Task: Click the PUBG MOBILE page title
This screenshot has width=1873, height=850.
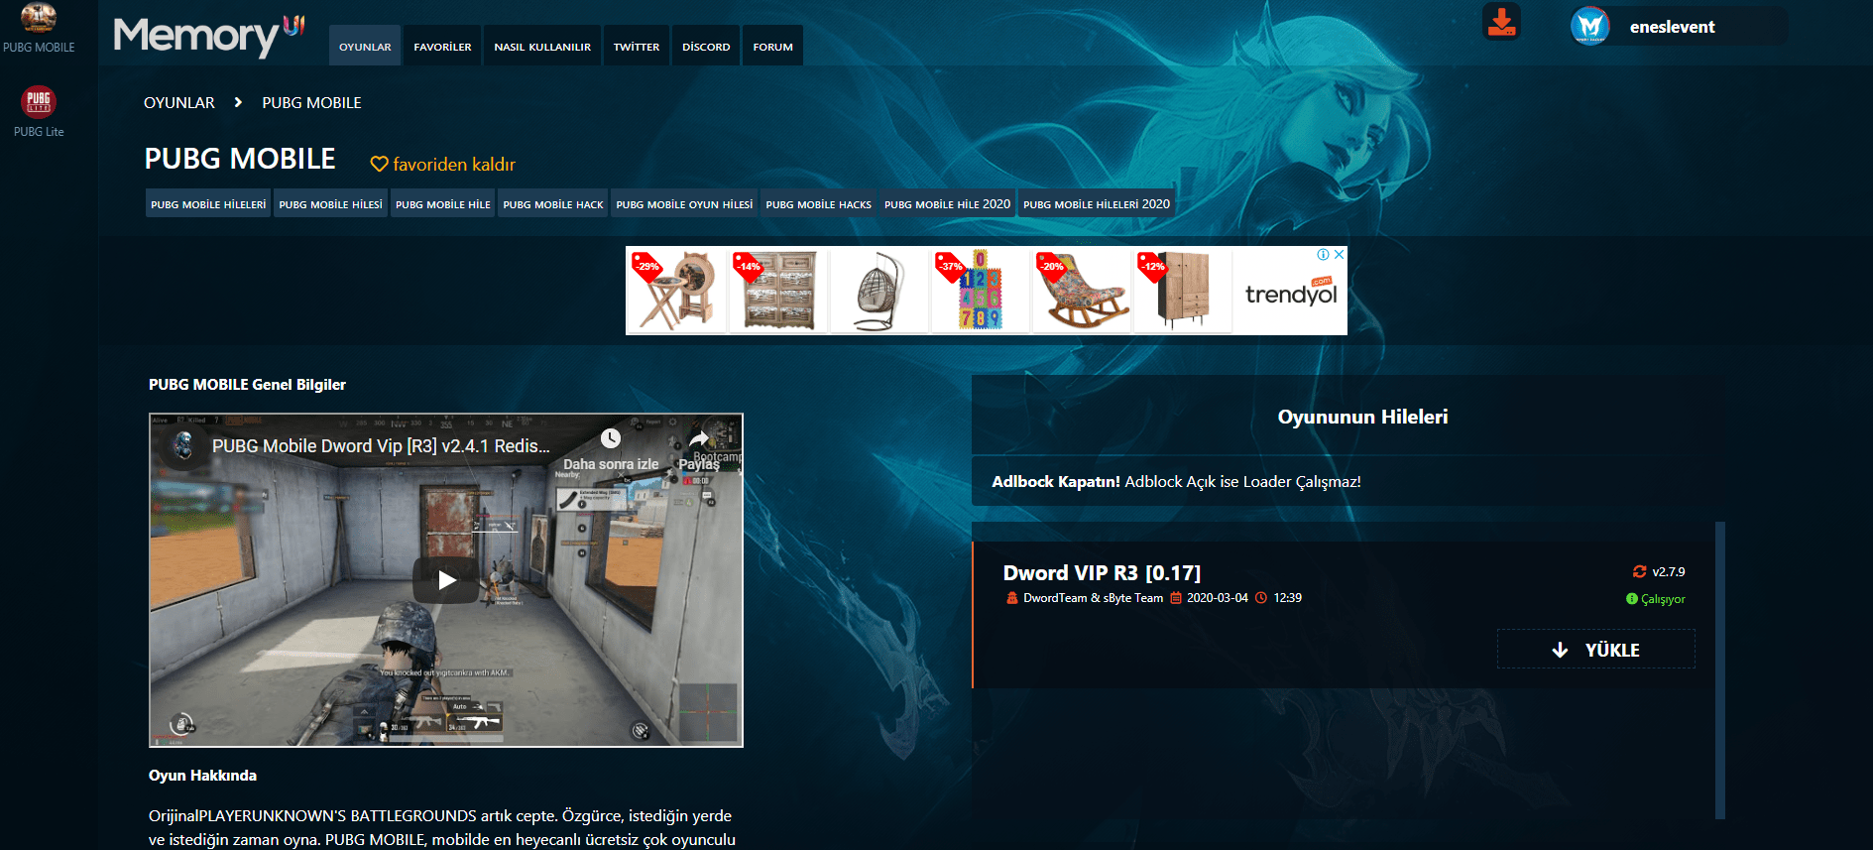Action: pyautogui.click(x=240, y=159)
